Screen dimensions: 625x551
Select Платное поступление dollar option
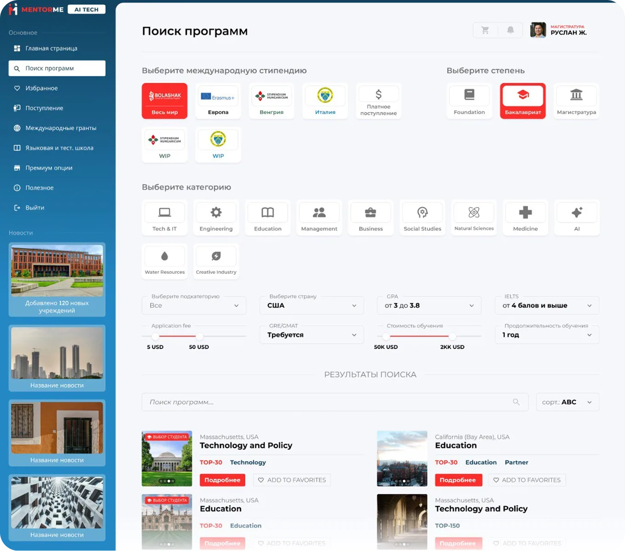pyautogui.click(x=378, y=101)
